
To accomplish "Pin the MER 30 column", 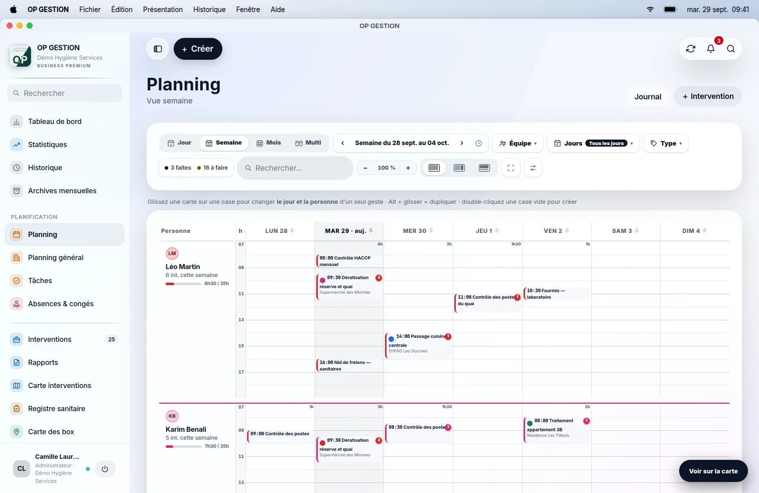I will coord(431,231).
